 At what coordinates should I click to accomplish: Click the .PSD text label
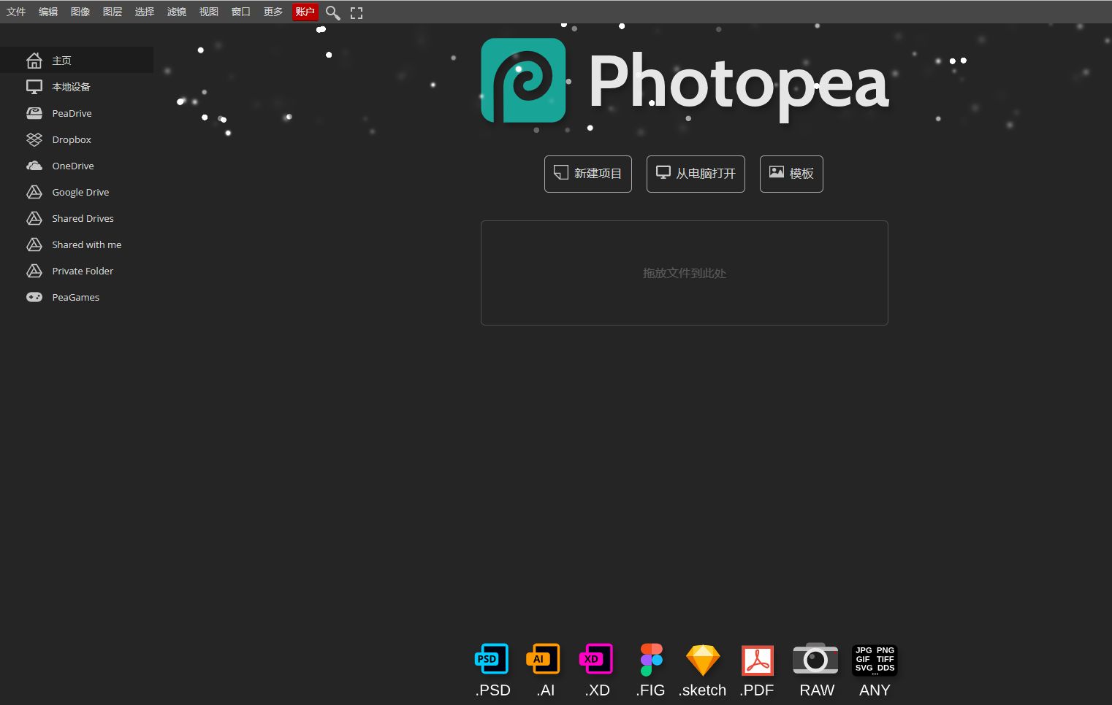pyautogui.click(x=493, y=690)
